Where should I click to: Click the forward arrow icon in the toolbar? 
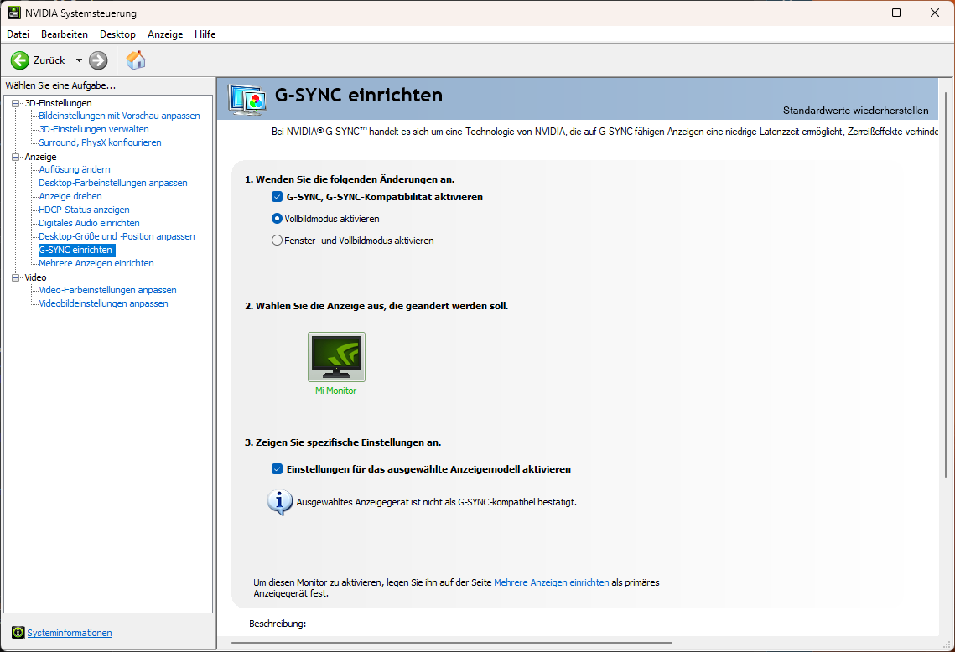(x=98, y=60)
